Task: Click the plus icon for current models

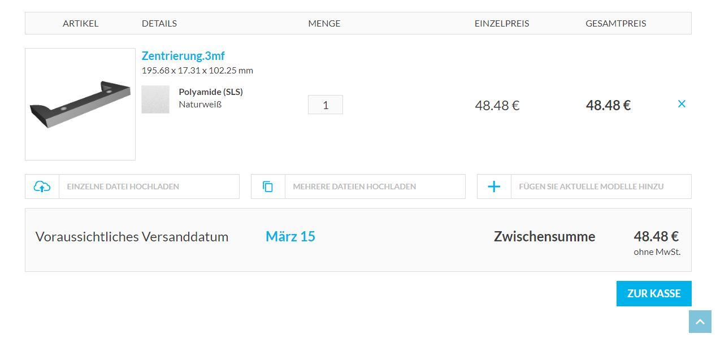Action: pos(494,187)
